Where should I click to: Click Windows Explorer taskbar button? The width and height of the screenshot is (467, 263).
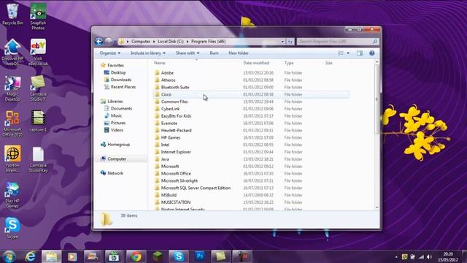tap(51, 256)
